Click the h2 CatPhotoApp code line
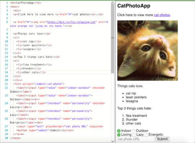 point(26,3)
